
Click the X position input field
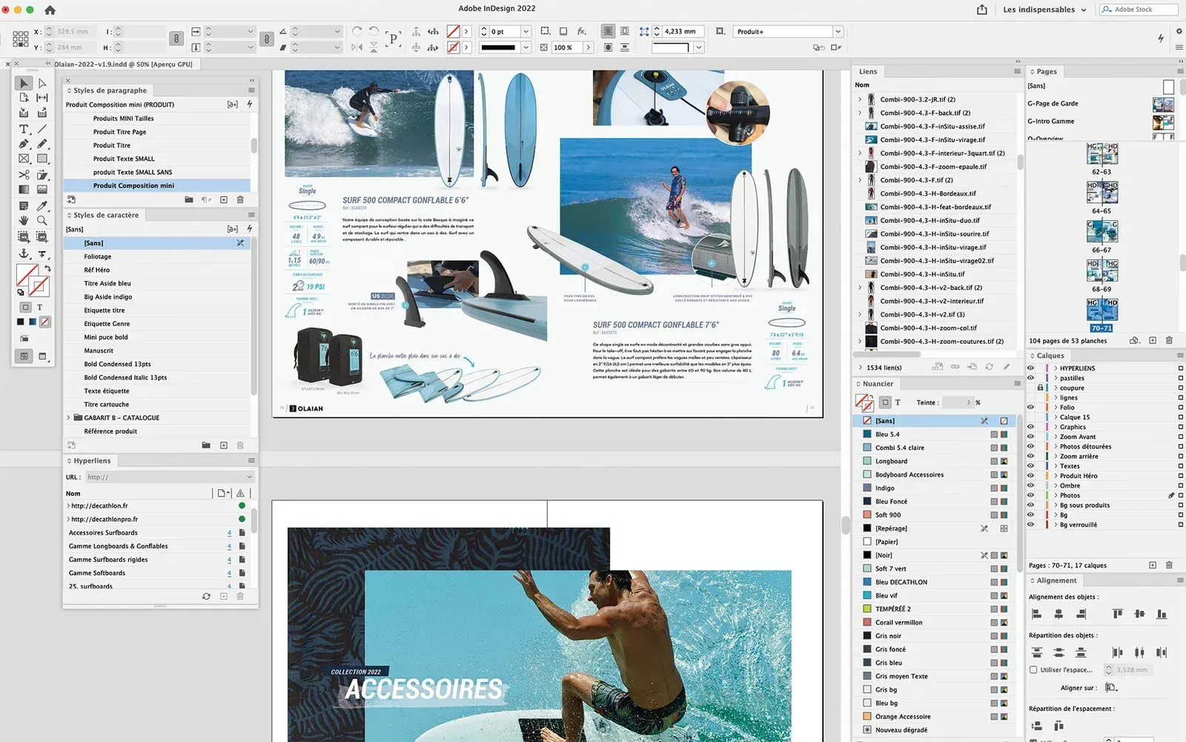[x=73, y=31]
